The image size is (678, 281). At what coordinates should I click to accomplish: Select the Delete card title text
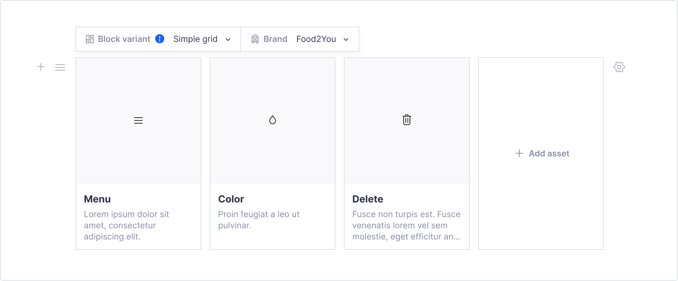pos(368,199)
